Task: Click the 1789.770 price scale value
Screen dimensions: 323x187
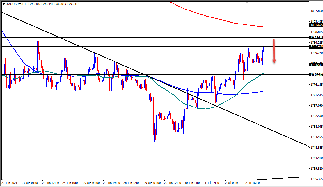Action: tap(317, 53)
